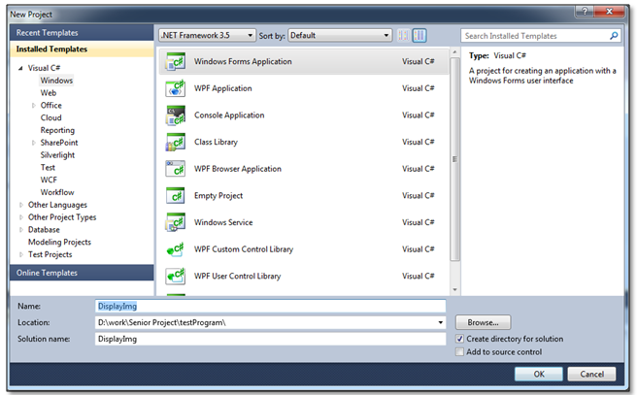Select the "Windows Service" template name

click(x=223, y=222)
